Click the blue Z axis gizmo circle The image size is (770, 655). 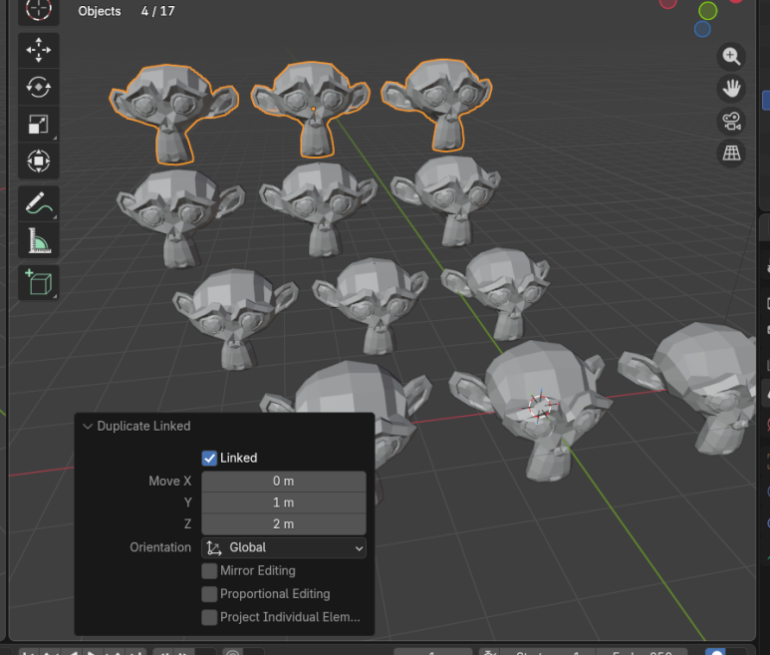pos(702,29)
